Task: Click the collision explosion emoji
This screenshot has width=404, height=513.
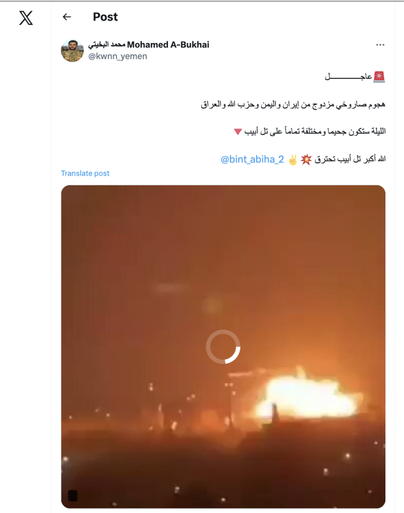Action: (306, 160)
